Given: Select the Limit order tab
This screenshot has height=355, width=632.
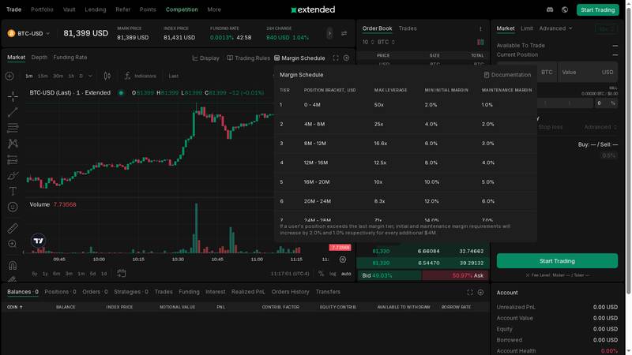Looking at the screenshot, I should (x=526, y=28).
